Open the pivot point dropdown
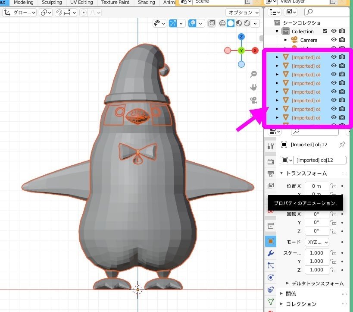The height and width of the screenshot is (312, 353). coord(46,13)
